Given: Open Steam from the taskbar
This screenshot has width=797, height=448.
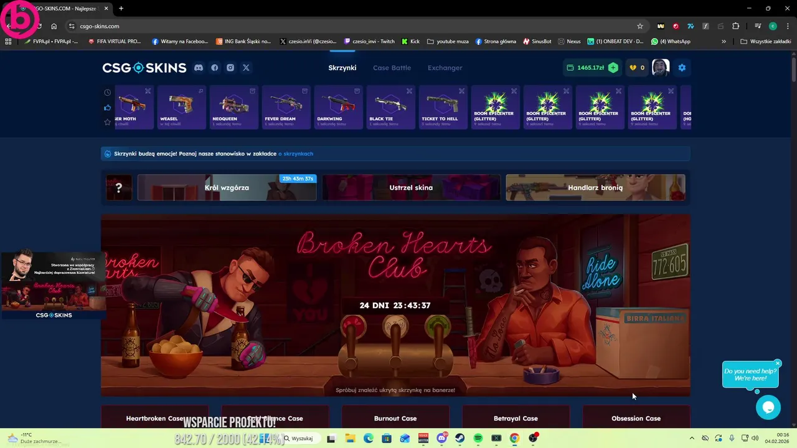Looking at the screenshot, I should pos(460,438).
